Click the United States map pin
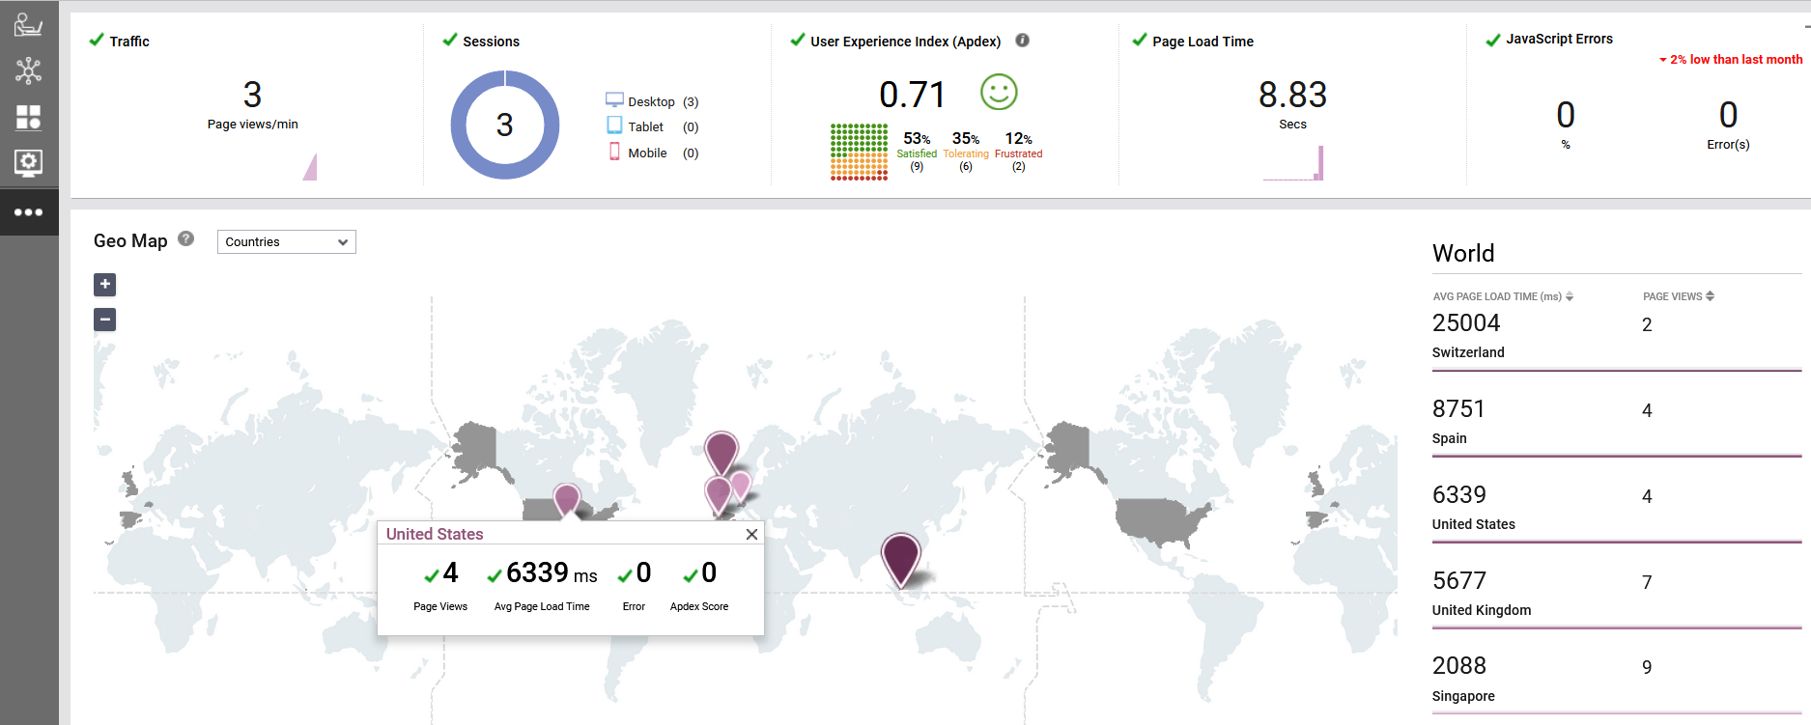This screenshot has width=1811, height=725. pyautogui.click(x=567, y=500)
